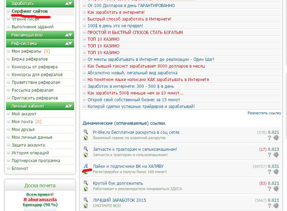The image size is (287, 211).
Task: Click question mark icon for ЛУЧШИЙ ЗАРАБОТОК 2015
Action: coord(269,206)
